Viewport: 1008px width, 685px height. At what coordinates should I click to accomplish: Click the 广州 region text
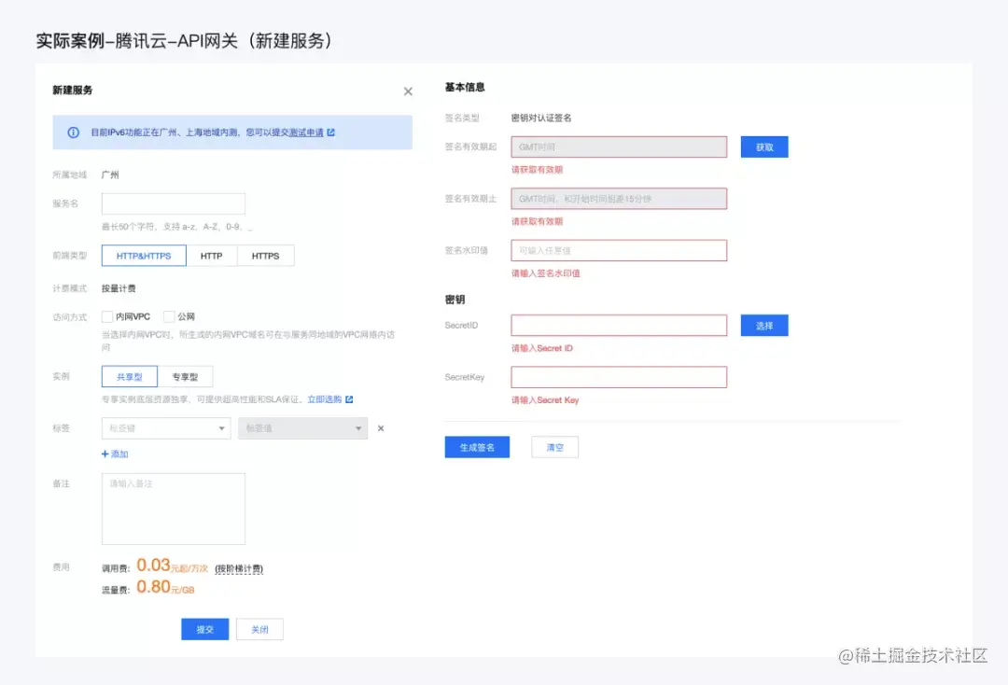110,175
